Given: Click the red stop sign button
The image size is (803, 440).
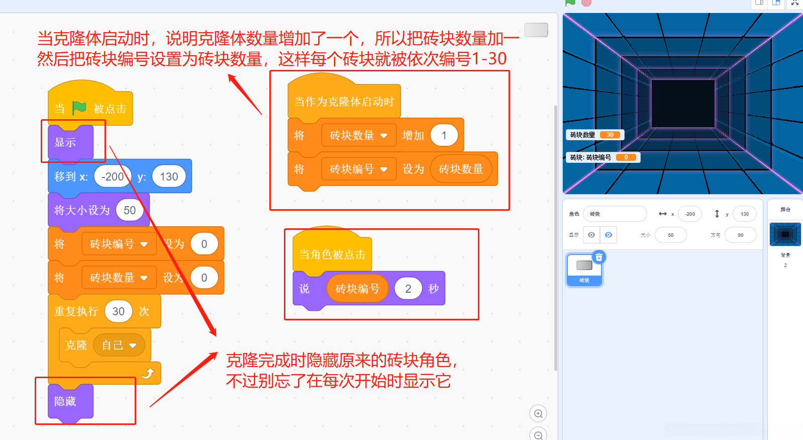Looking at the screenshot, I should pos(586,3).
